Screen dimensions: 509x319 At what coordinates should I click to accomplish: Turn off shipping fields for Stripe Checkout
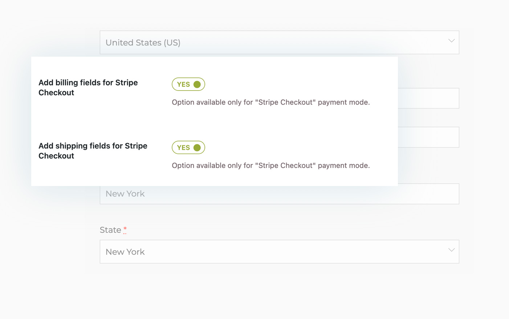tap(188, 148)
